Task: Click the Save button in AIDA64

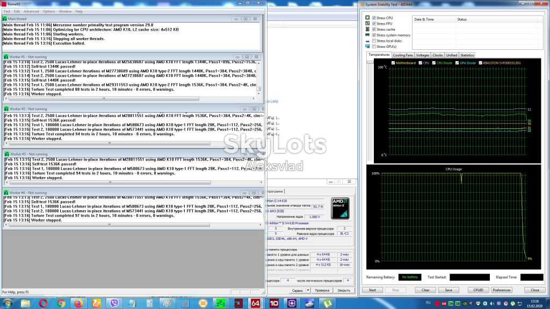Action: [448, 290]
